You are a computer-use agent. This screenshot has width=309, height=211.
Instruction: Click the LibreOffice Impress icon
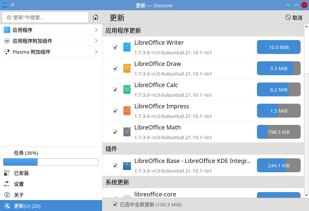tap(127, 111)
